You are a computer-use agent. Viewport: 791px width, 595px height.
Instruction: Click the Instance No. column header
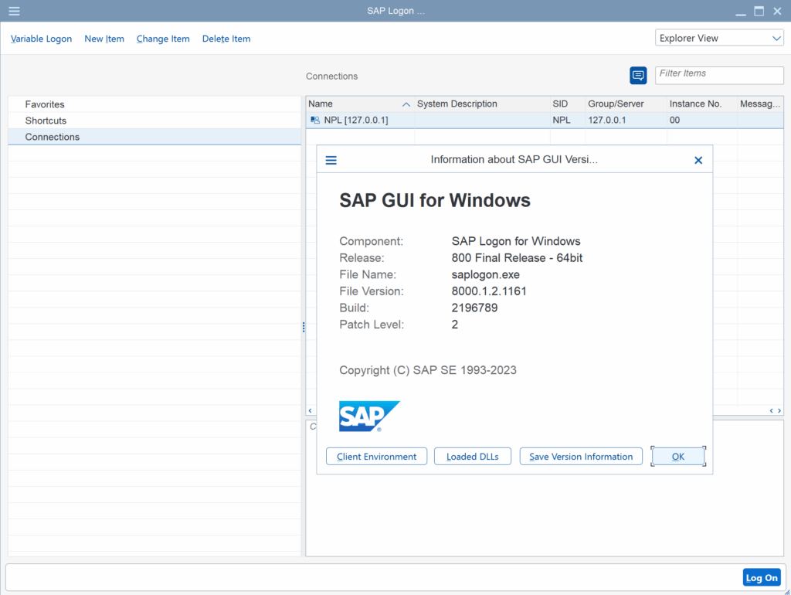[x=702, y=104]
